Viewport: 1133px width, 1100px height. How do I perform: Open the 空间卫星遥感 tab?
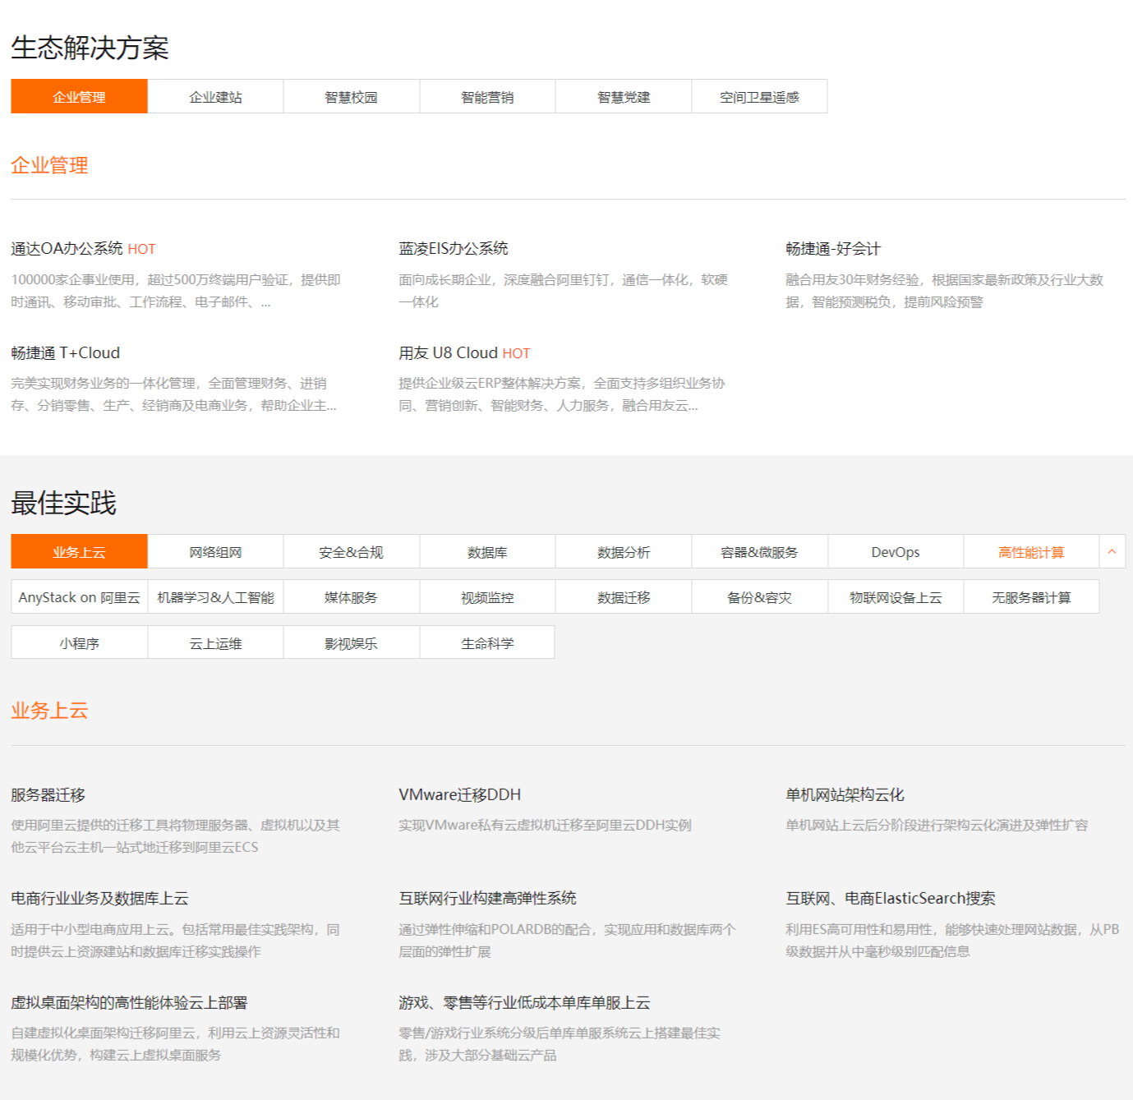[x=759, y=97]
